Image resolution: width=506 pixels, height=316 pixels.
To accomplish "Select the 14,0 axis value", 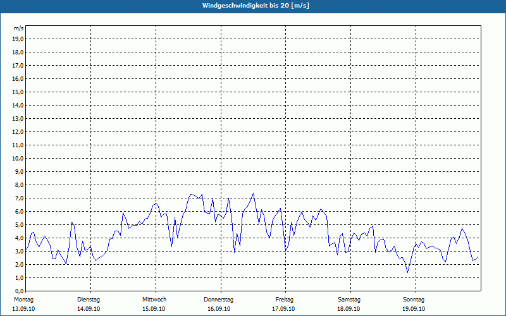I will [x=18, y=106].
